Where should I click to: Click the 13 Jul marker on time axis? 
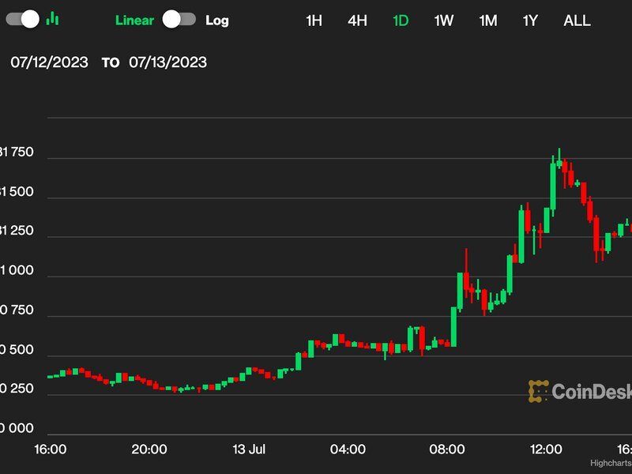[x=247, y=450]
